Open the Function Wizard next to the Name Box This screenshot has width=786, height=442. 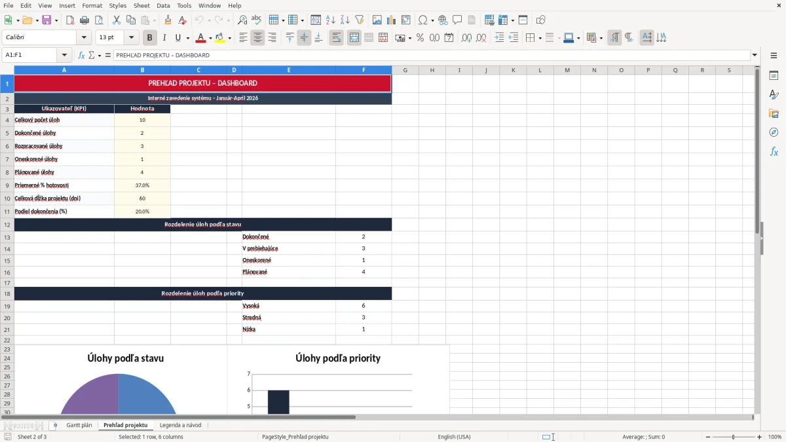point(81,56)
